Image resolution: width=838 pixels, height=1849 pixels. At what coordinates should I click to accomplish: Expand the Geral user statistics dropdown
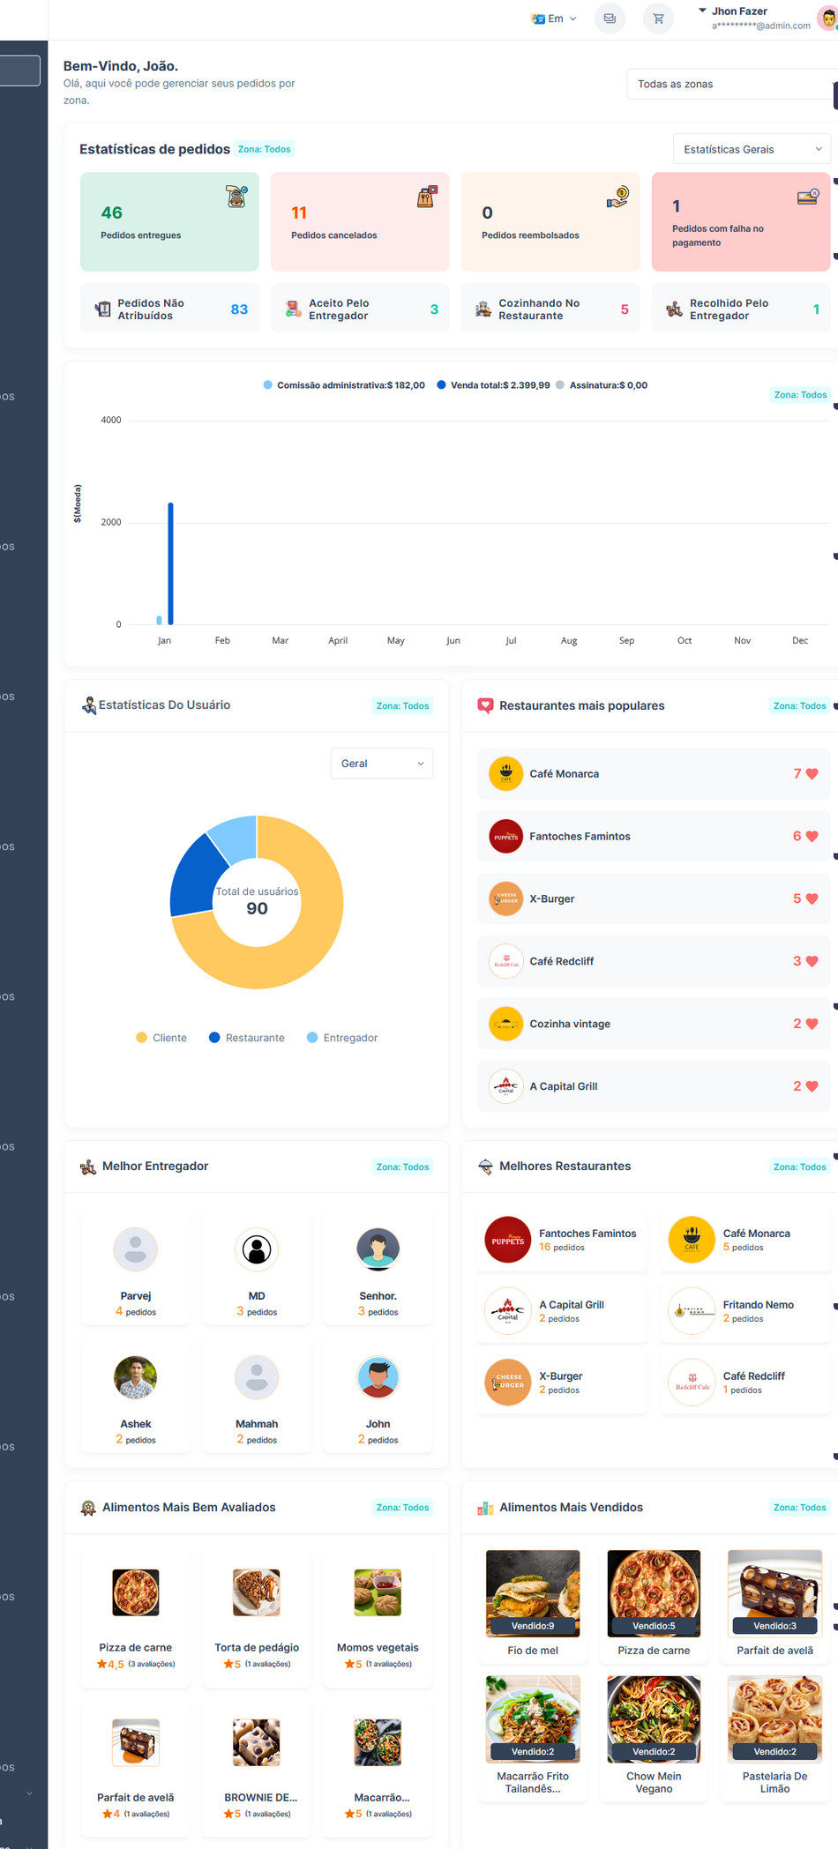381,764
